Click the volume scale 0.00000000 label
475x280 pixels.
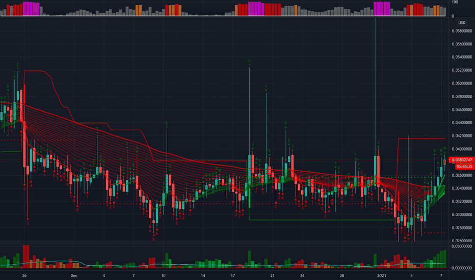462,268
